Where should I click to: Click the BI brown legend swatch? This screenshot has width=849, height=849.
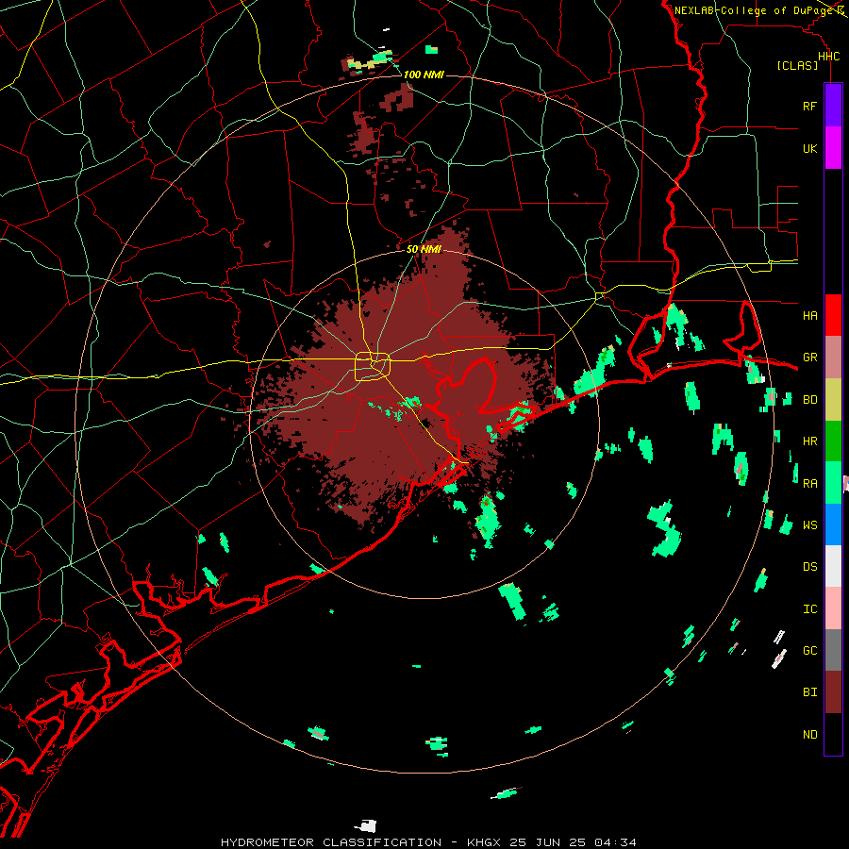(x=833, y=692)
